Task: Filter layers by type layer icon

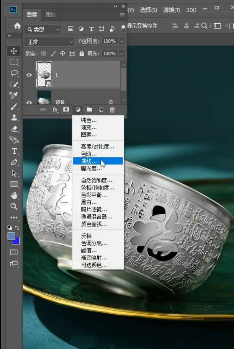Action: [92, 29]
